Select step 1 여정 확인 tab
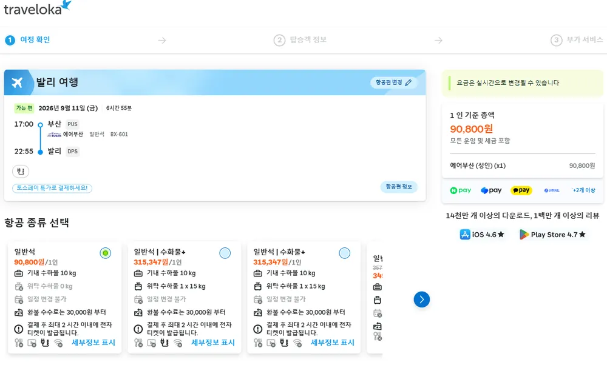The height and width of the screenshot is (365, 607). click(x=27, y=40)
